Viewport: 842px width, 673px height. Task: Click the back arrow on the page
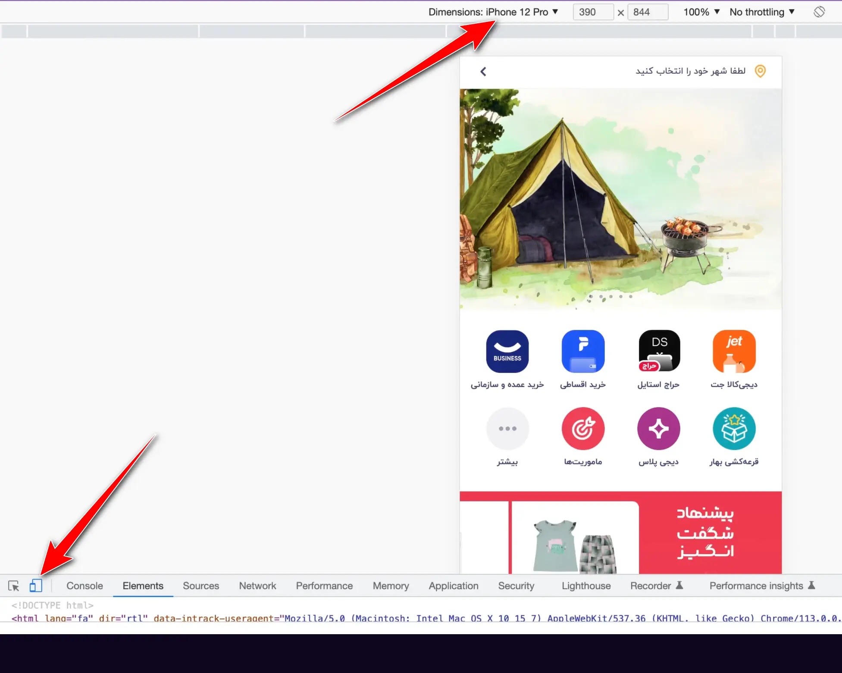pyautogui.click(x=483, y=71)
